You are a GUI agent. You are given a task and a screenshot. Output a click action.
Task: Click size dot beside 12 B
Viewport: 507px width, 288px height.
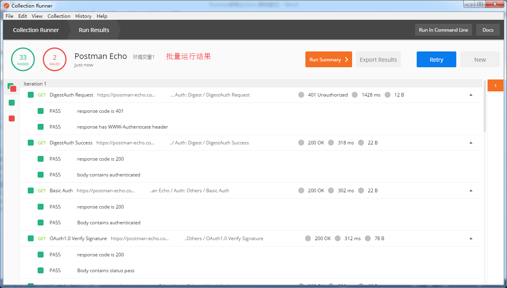point(387,95)
